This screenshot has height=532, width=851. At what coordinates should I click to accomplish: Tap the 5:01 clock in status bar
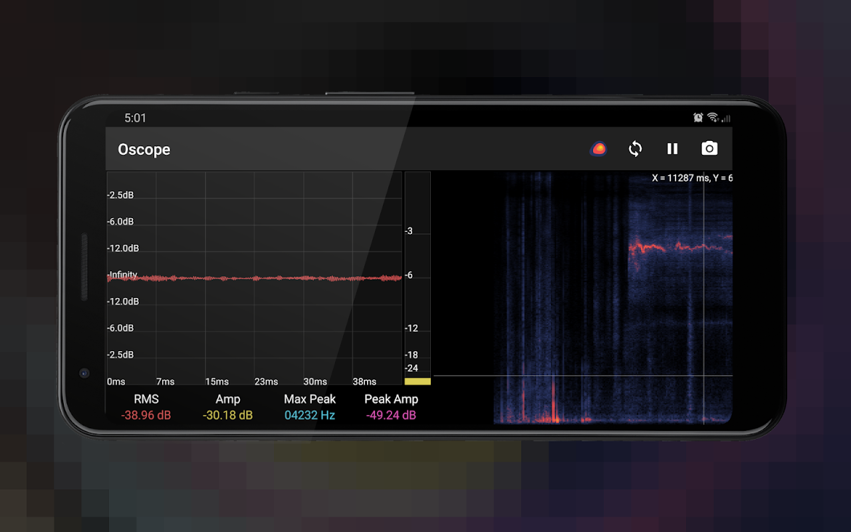click(x=135, y=118)
